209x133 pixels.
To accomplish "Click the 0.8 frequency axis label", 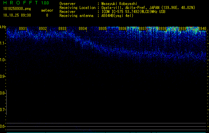I will 3,93.
